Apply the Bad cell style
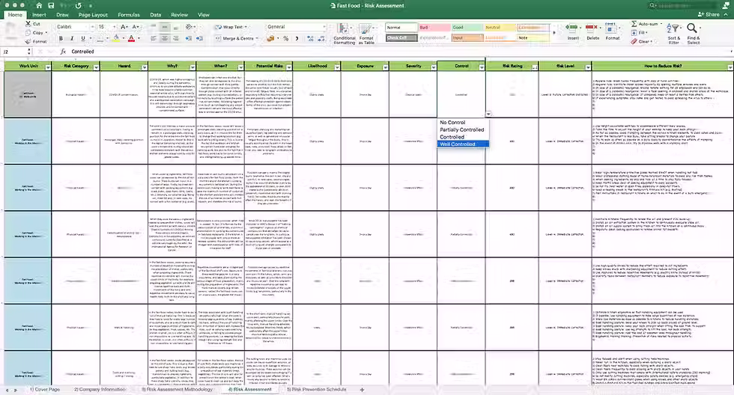 [x=434, y=28]
